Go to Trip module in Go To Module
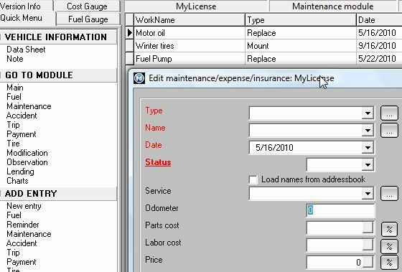The width and height of the screenshot is (402, 272). (x=13, y=125)
